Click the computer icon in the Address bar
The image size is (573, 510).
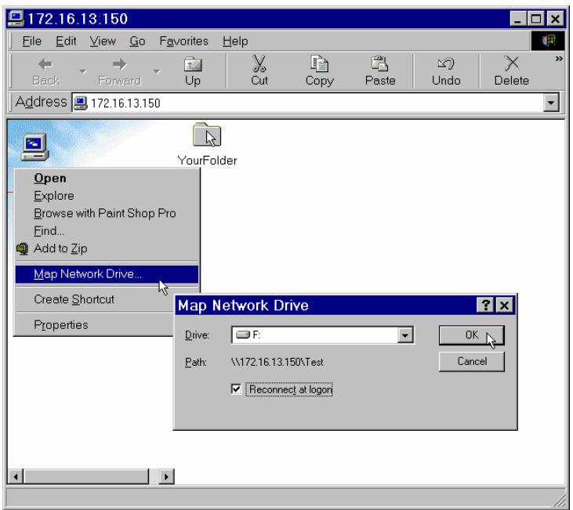pyautogui.click(x=81, y=103)
